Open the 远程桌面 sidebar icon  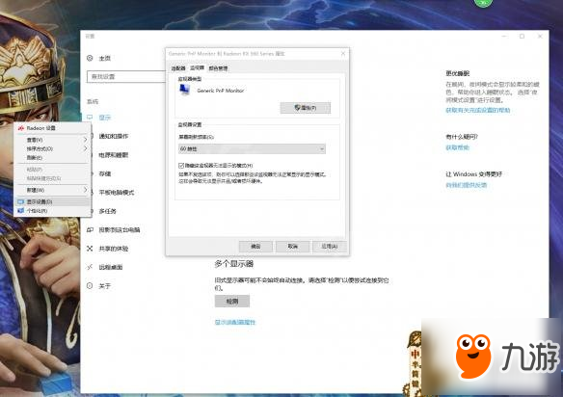tap(90, 267)
